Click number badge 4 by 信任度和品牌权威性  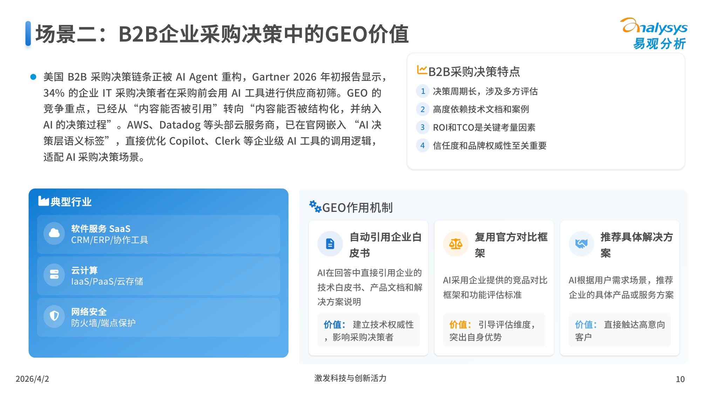pos(423,145)
